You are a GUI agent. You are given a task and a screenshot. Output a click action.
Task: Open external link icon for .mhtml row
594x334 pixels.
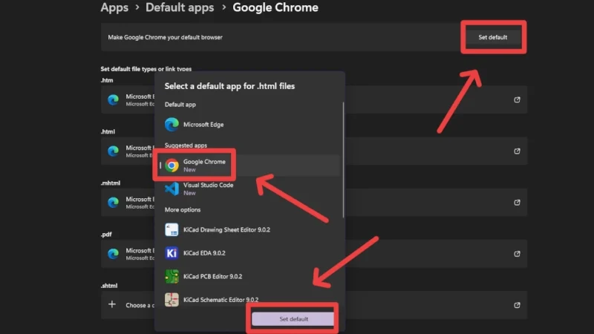pos(517,202)
